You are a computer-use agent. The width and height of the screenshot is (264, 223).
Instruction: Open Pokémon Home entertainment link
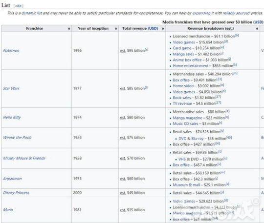(x=191, y=66)
